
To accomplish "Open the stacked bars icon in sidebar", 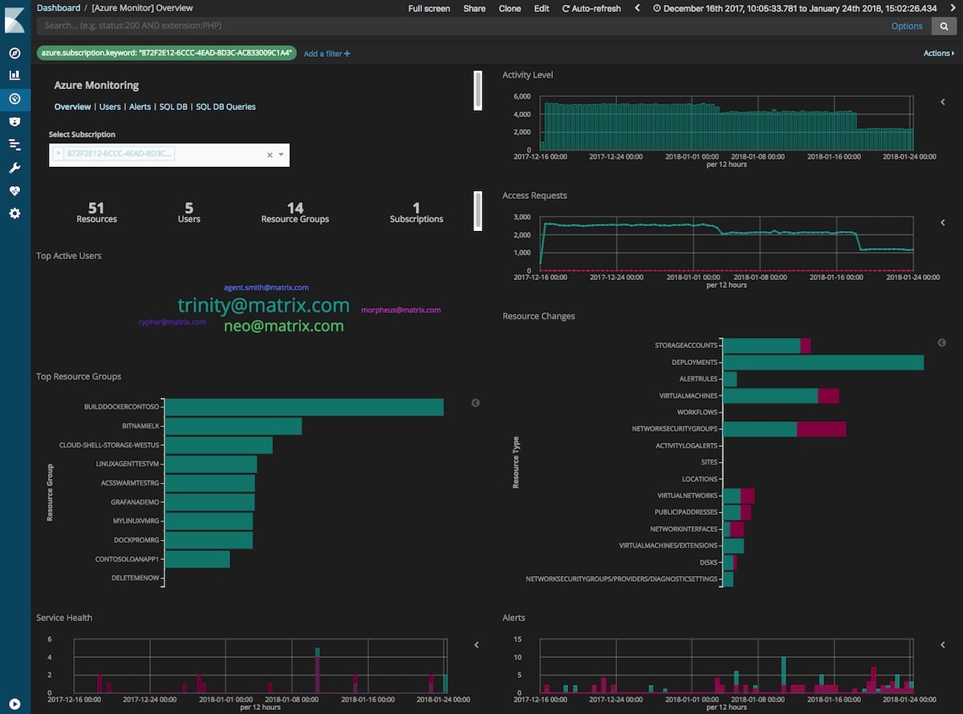I will point(14,144).
